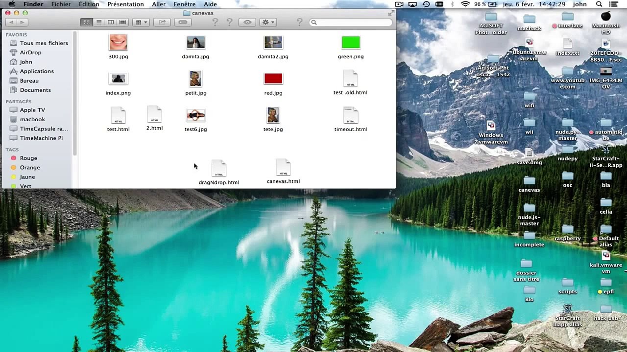The height and width of the screenshot is (352, 627).
Task: Open the Apple menu
Action: 12,4
